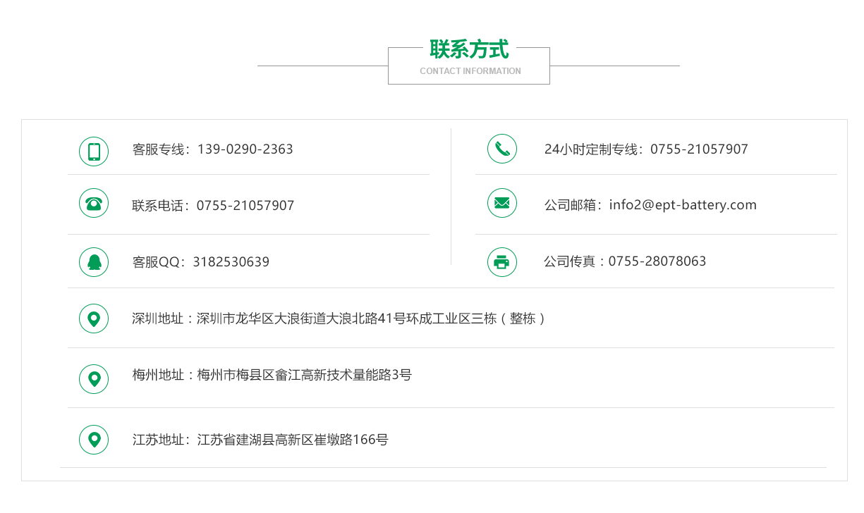Select the telephone icon next to 联系电话
Viewport: 864px width, 513px height.
pos(93,204)
